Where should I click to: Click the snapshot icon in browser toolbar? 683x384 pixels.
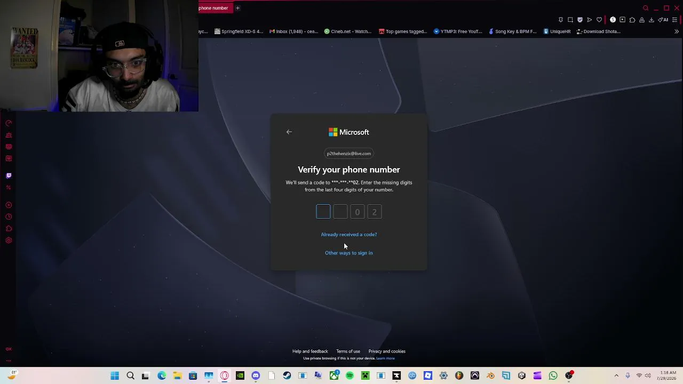[x=570, y=20]
